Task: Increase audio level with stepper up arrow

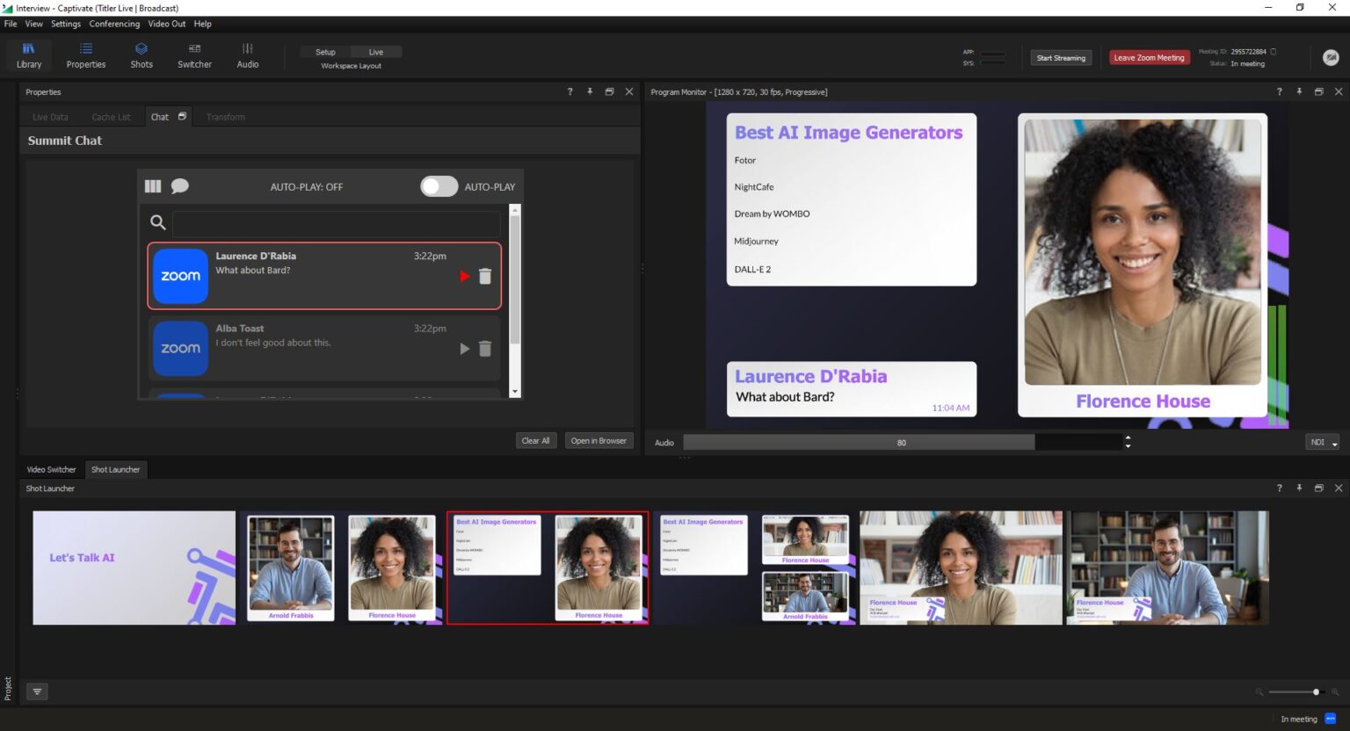Action: (x=1128, y=438)
